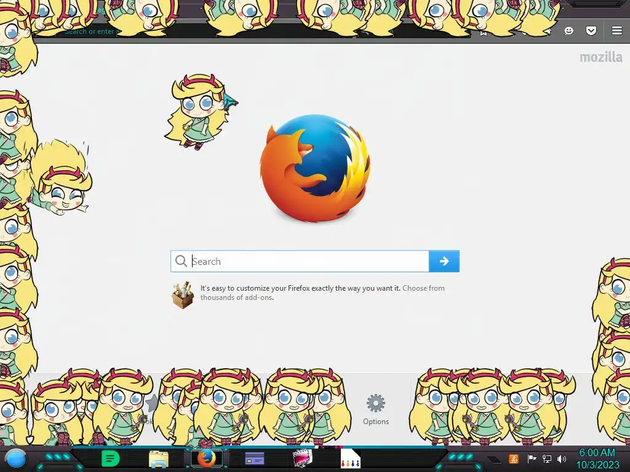Launch File Explorer from the taskbar
The width and height of the screenshot is (630, 472).
click(x=158, y=459)
